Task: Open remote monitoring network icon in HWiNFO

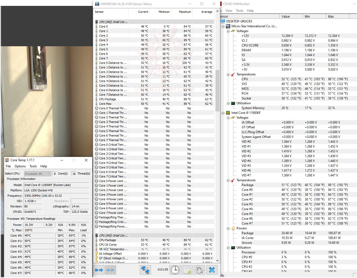Action: [x=145, y=270]
